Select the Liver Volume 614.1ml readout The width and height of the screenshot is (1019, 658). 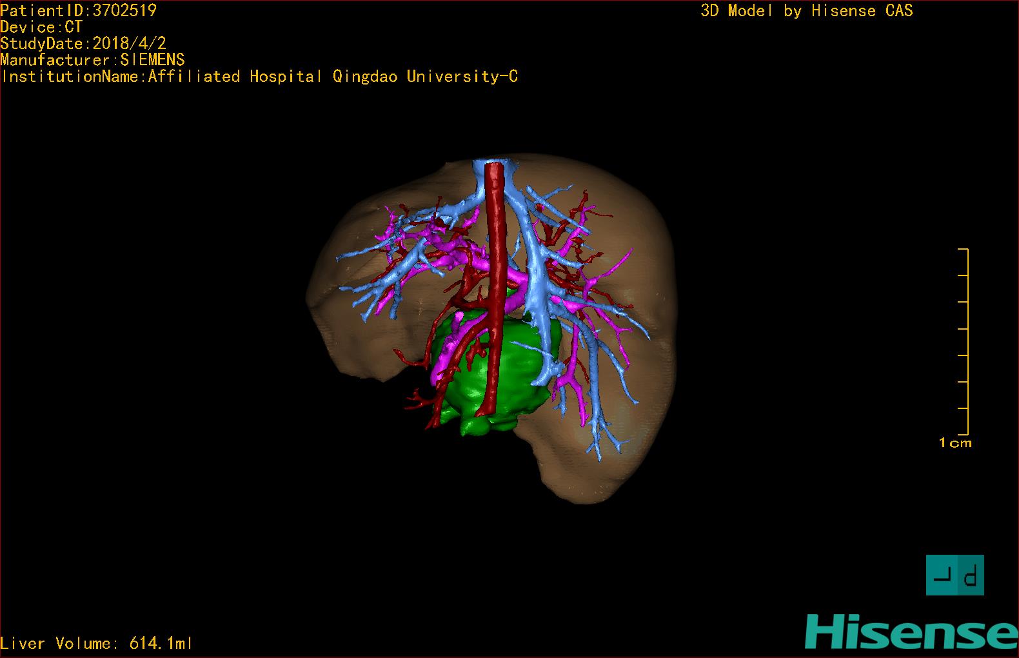coord(96,643)
